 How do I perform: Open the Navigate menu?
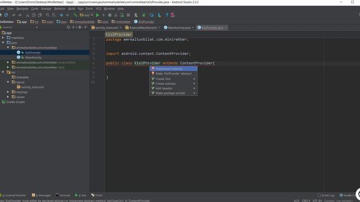click(x=22, y=9)
